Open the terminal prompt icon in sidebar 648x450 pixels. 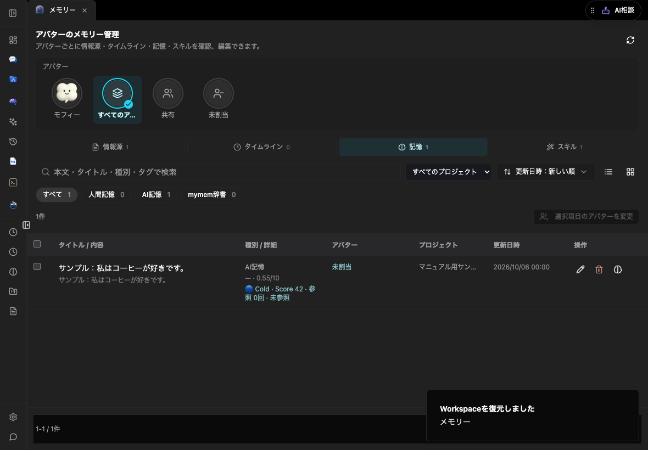(13, 183)
